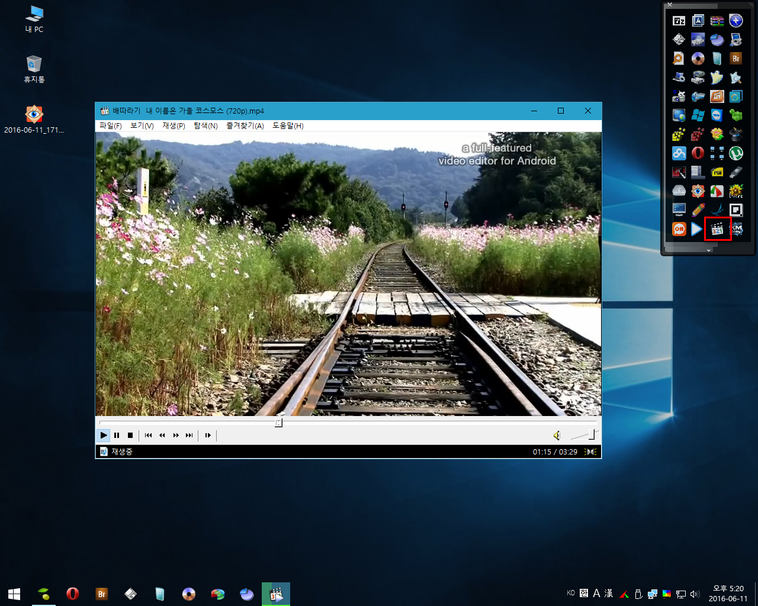Click the 漢 IME button in tray
This screenshot has height=606, width=758.
[x=609, y=593]
